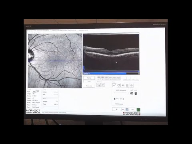Click the infrared fundus image
The image size is (192, 144).
coord(55,61)
